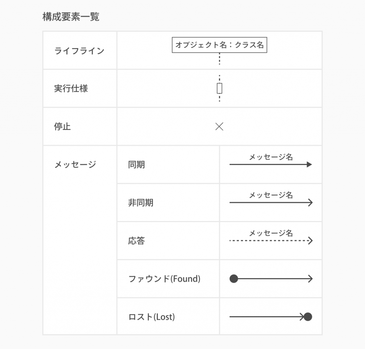The height and width of the screenshot is (349, 365).
Task: Click the オブジェクト名:クラス名 lifeline box
Action: (x=220, y=45)
